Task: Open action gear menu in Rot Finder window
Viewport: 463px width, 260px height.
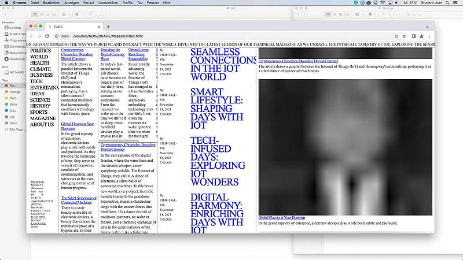Action: [78, 14]
